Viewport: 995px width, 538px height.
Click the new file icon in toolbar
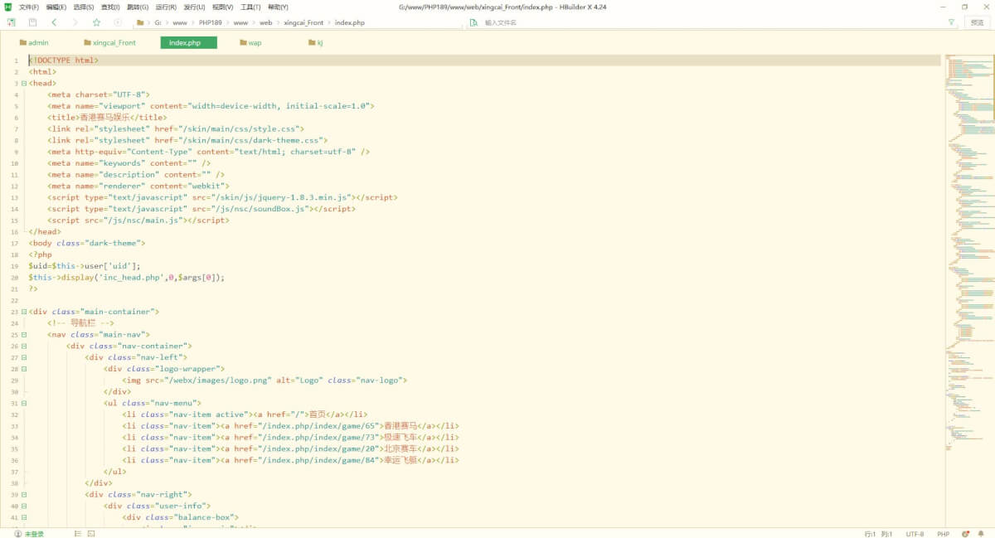click(x=12, y=22)
